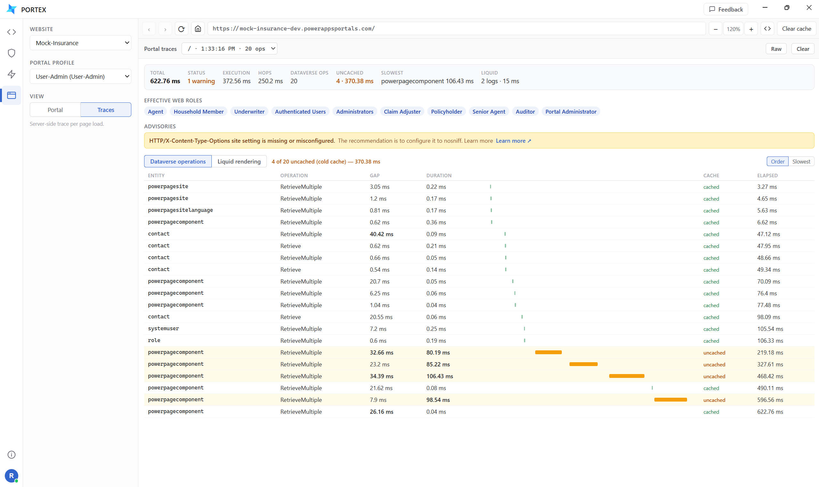Open the Website dropdown Mock-Insurance
The height and width of the screenshot is (487, 819).
[x=80, y=43]
